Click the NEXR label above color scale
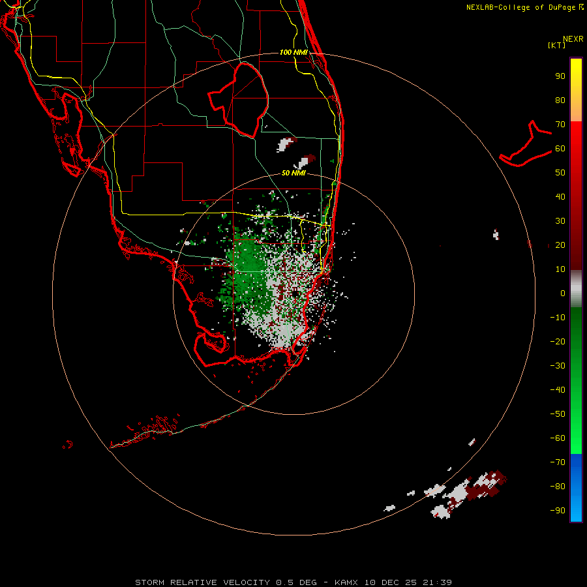 (573, 39)
